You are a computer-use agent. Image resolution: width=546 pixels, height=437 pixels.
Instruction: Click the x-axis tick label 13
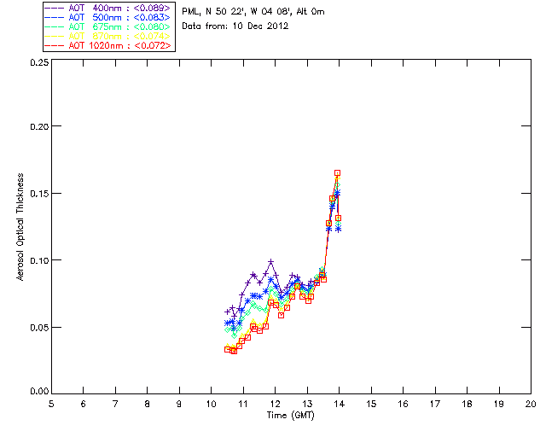pyautogui.click(x=307, y=404)
